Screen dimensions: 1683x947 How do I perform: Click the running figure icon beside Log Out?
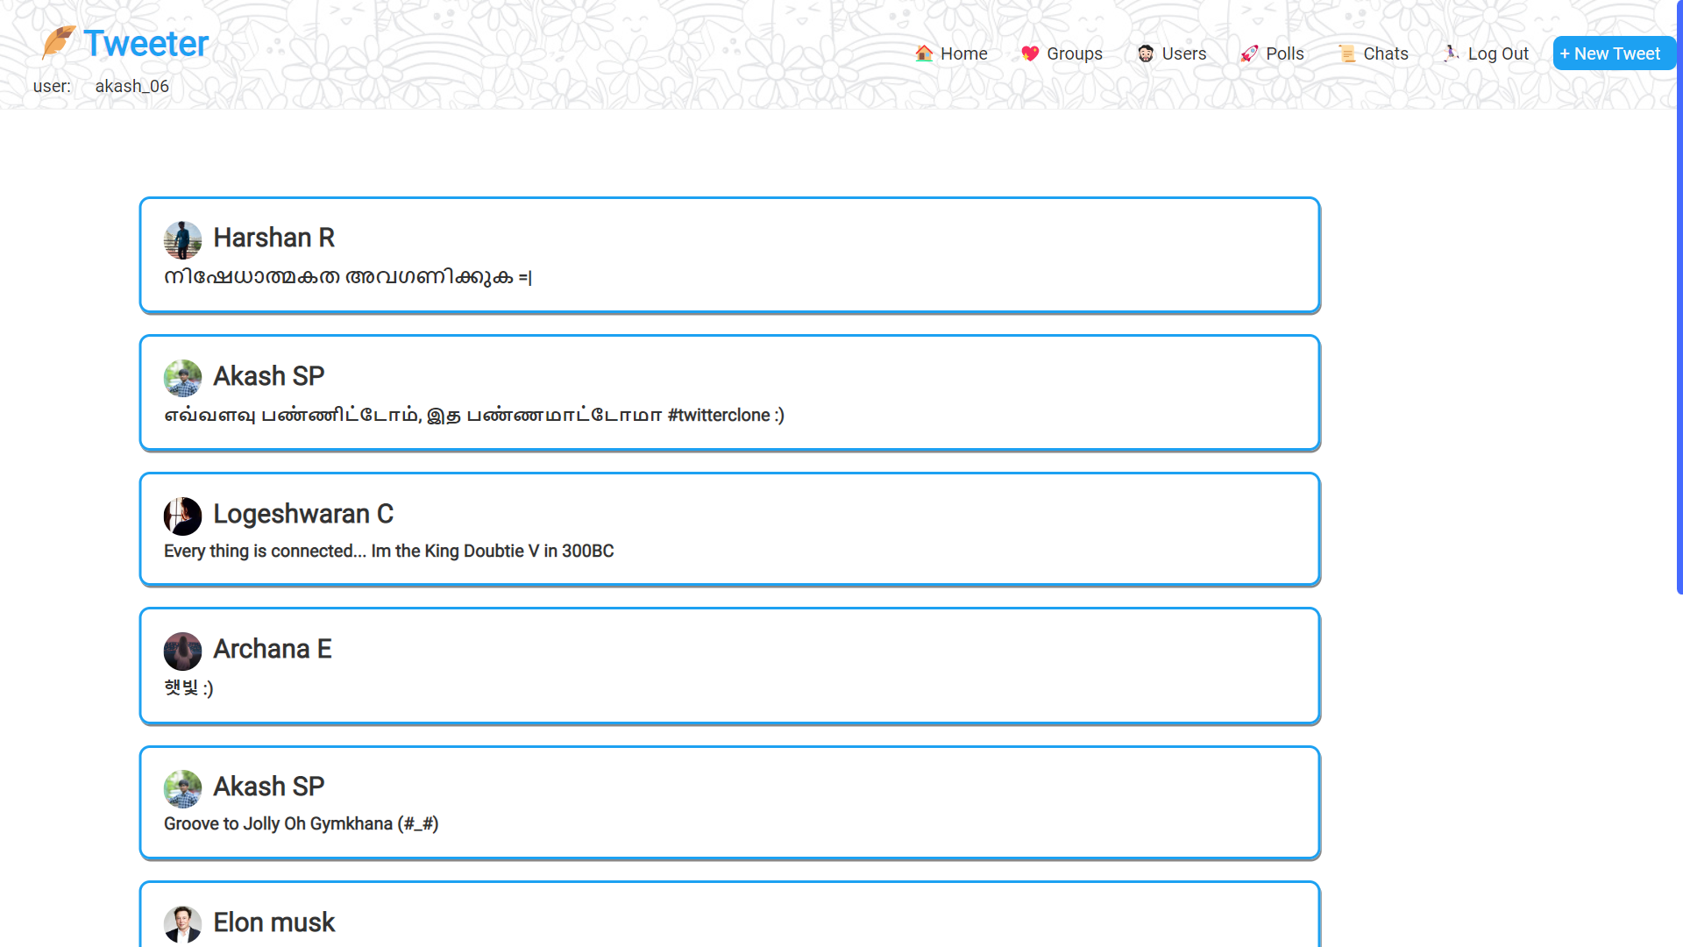click(1452, 53)
